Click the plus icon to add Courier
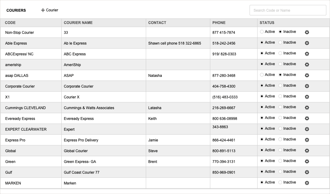 coord(43,10)
